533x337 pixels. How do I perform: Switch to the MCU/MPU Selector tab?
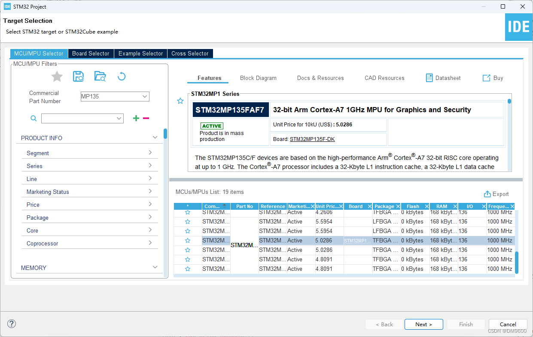[39, 53]
